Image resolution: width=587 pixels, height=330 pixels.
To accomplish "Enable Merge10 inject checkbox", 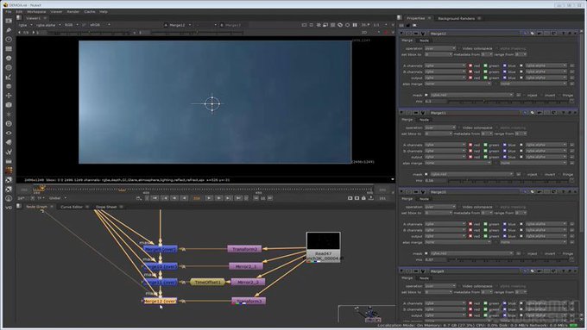I will [524, 253].
